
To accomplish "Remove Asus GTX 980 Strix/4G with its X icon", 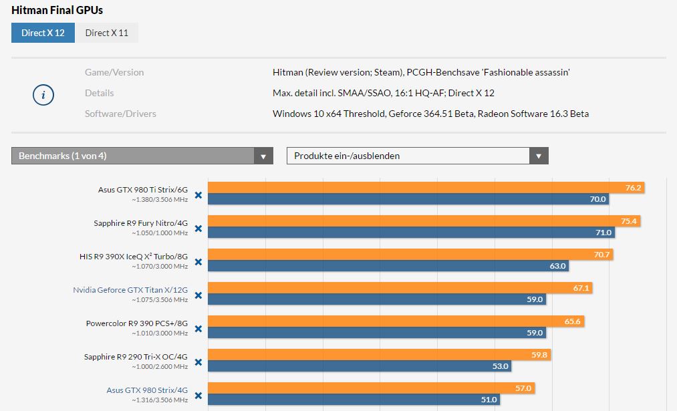I will pyautogui.click(x=198, y=396).
